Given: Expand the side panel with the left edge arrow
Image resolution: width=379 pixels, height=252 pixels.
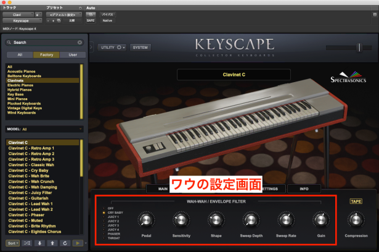Looking at the screenshot, I should (91, 47).
